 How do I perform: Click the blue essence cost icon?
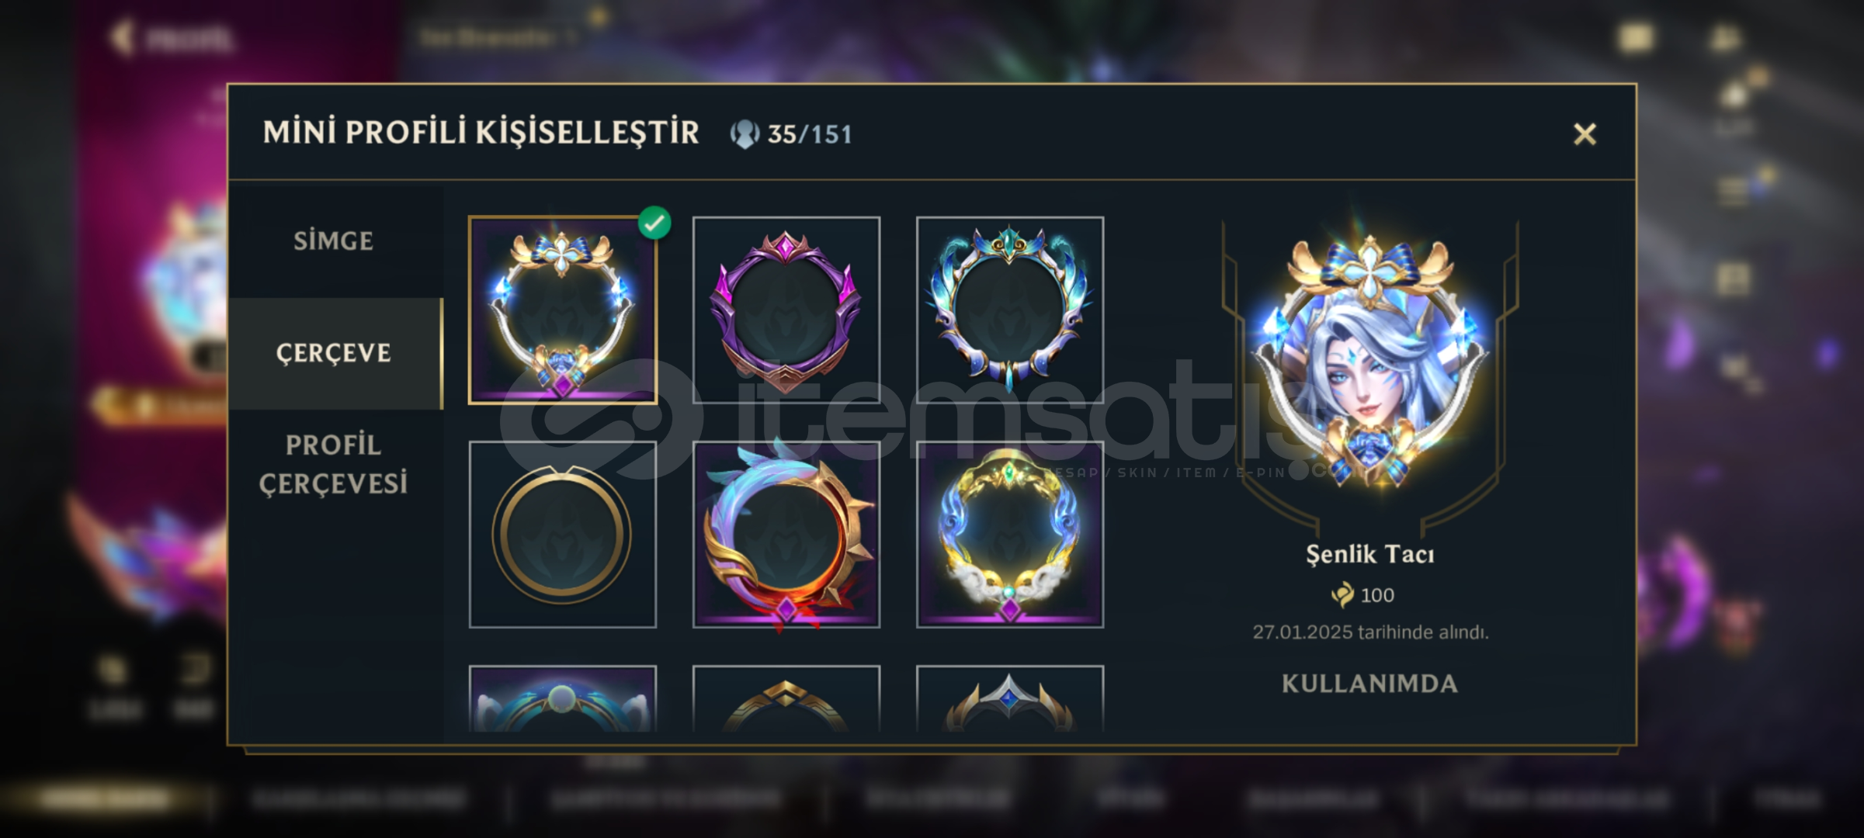pyautogui.click(x=1342, y=595)
